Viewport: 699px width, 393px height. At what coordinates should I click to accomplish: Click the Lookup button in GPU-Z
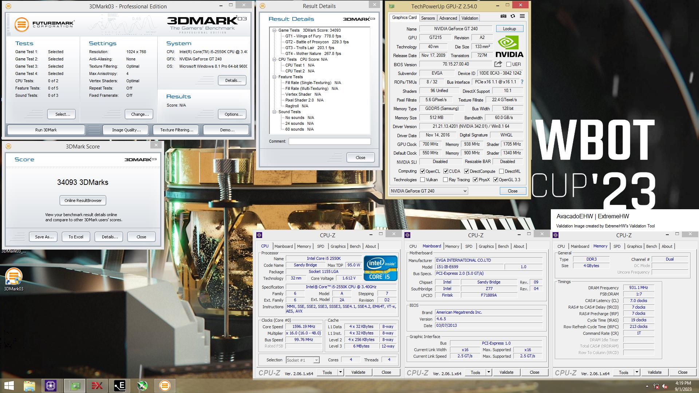[x=509, y=29]
